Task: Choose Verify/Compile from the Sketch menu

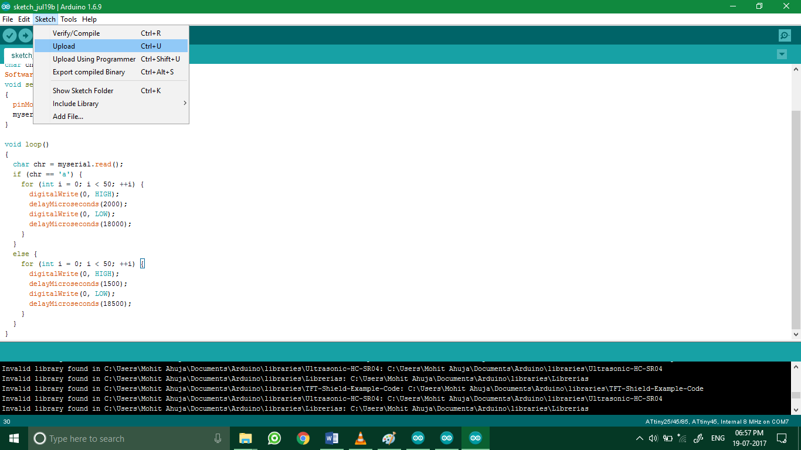Action: click(111, 33)
